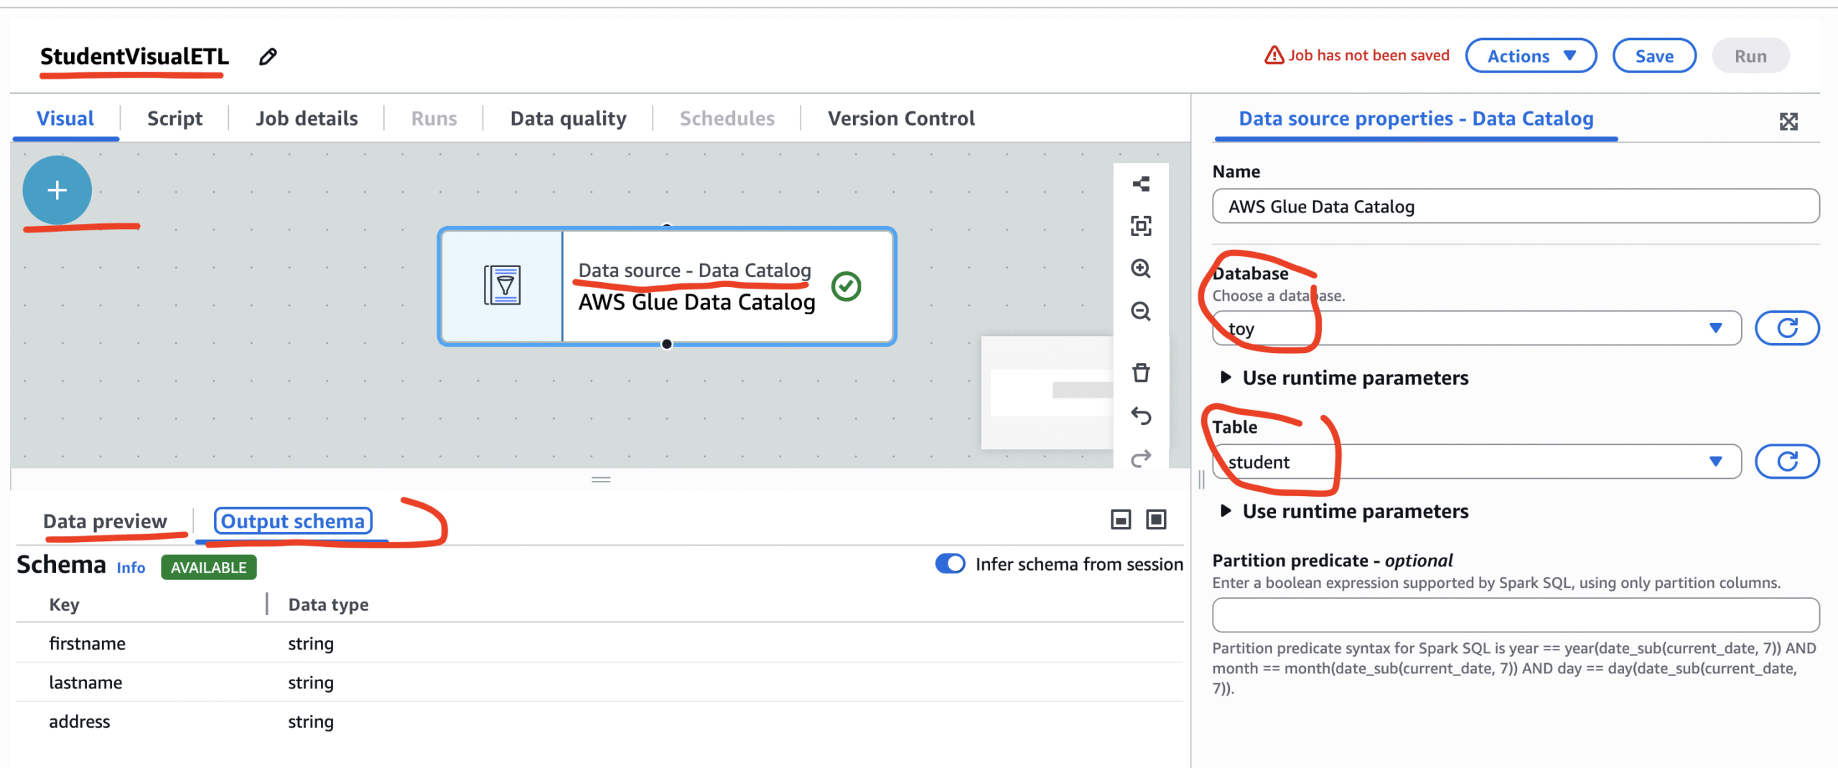Click the Partition predicate input field
The width and height of the screenshot is (1838, 768).
pyautogui.click(x=1515, y=615)
